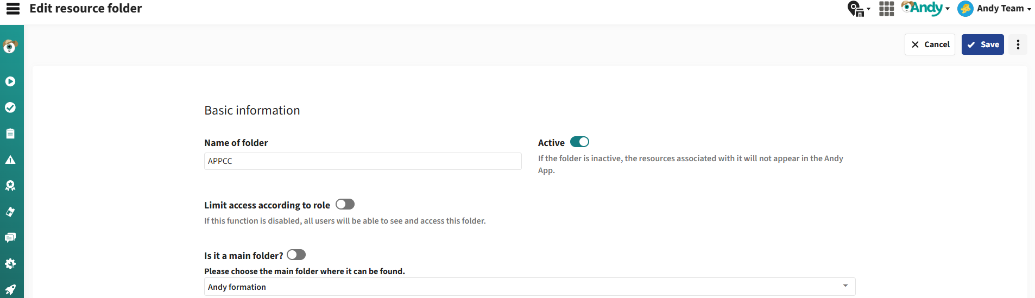Turn off the Active toggle
Image resolution: width=1035 pixels, height=298 pixels.
(579, 142)
